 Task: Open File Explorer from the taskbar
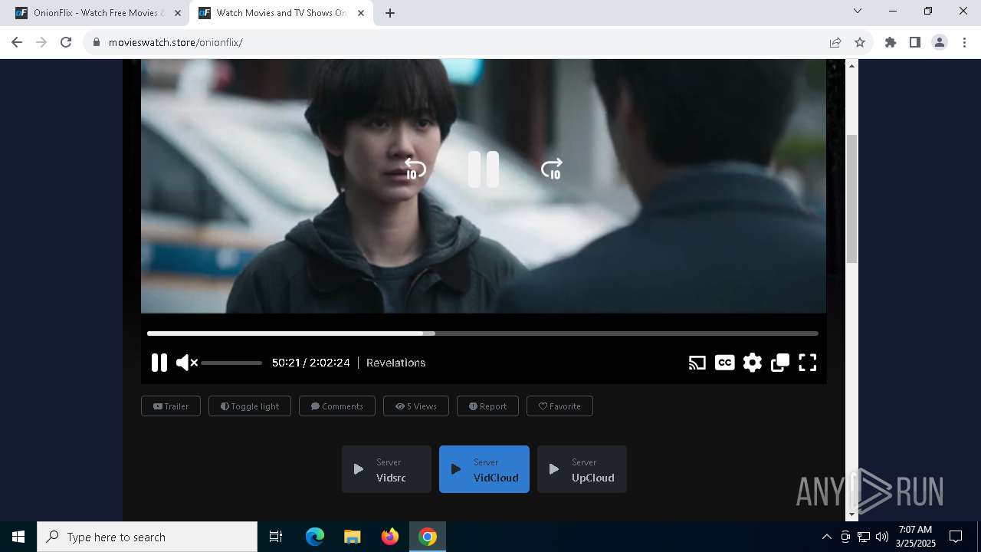tap(353, 537)
